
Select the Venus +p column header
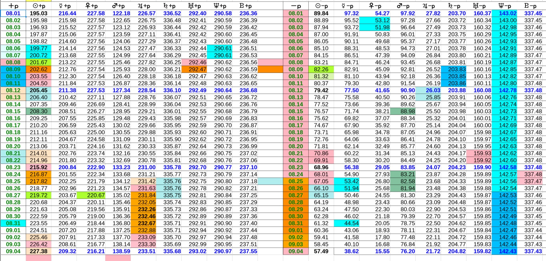pos(92,6)
